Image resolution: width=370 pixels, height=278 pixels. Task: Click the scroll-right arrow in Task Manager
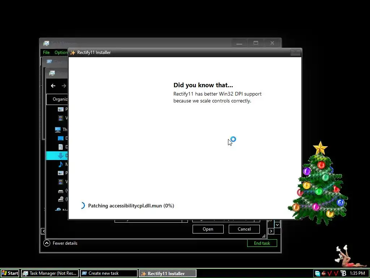coord(271,231)
